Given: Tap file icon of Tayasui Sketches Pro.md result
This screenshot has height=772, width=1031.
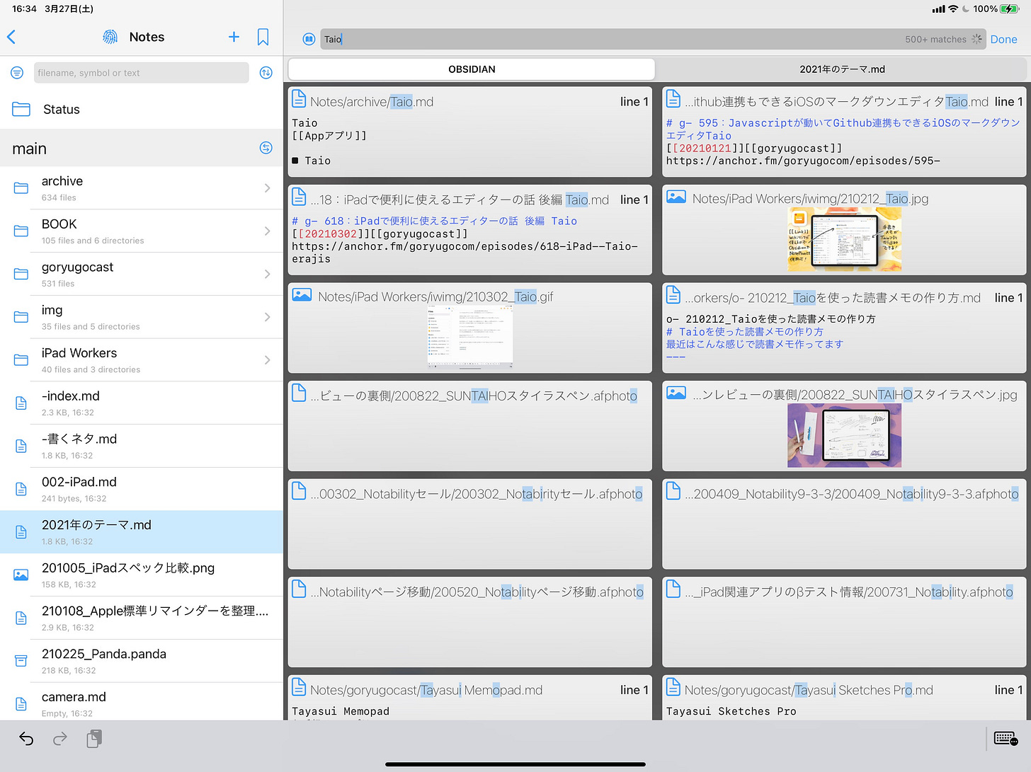Looking at the screenshot, I should 673,687.
